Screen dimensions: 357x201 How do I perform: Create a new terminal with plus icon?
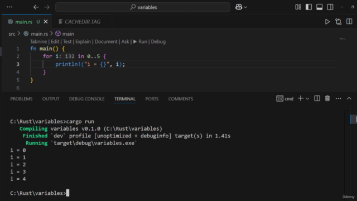click(x=301, y=98)
